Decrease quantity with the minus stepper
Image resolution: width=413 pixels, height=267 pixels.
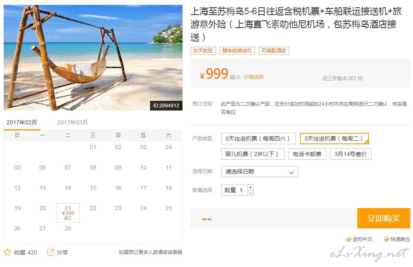click(251, 193)
